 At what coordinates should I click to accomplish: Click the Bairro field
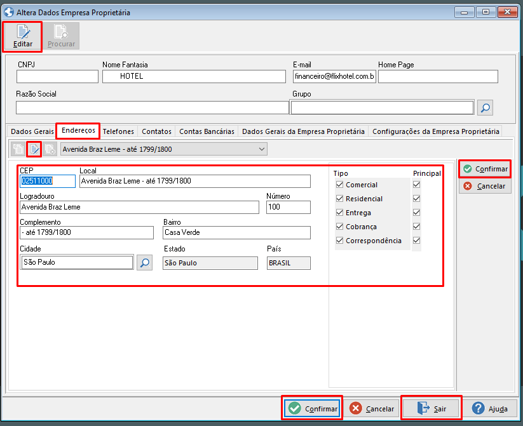[237, 232]
